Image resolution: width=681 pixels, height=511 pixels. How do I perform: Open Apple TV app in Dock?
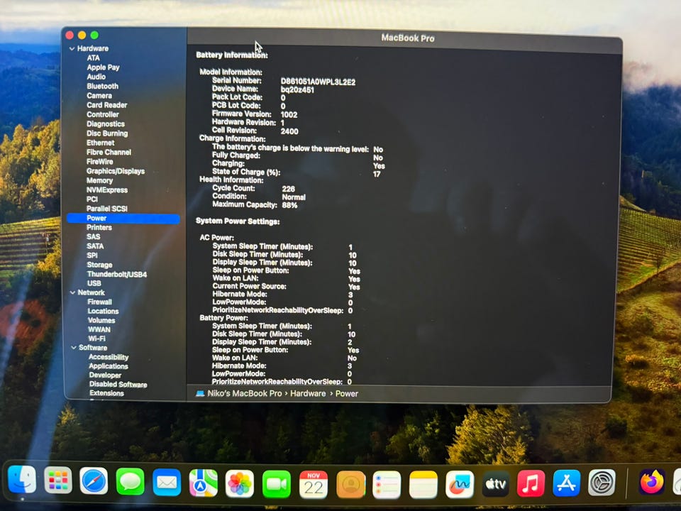point(496,483)
